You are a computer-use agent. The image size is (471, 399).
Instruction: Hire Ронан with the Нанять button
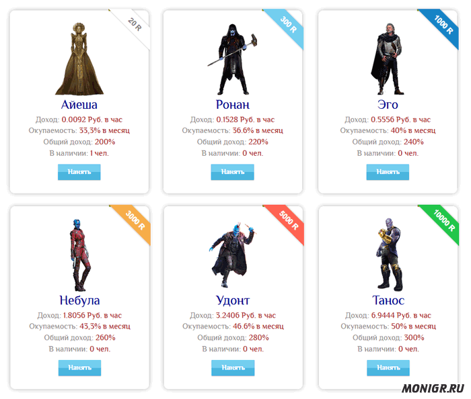pos(233,172)
